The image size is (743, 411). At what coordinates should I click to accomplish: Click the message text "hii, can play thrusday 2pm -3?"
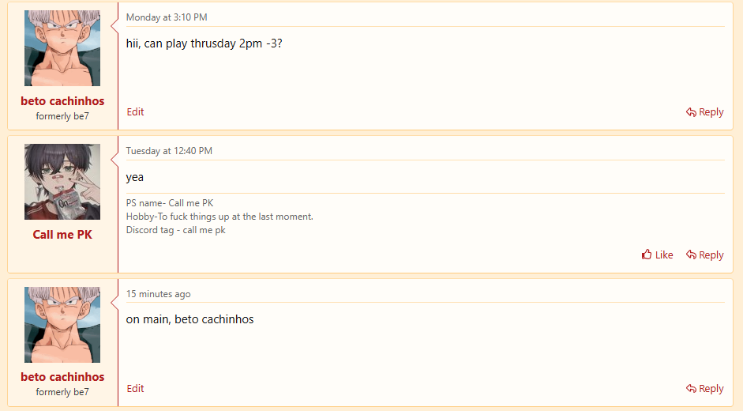click(204, 43)
